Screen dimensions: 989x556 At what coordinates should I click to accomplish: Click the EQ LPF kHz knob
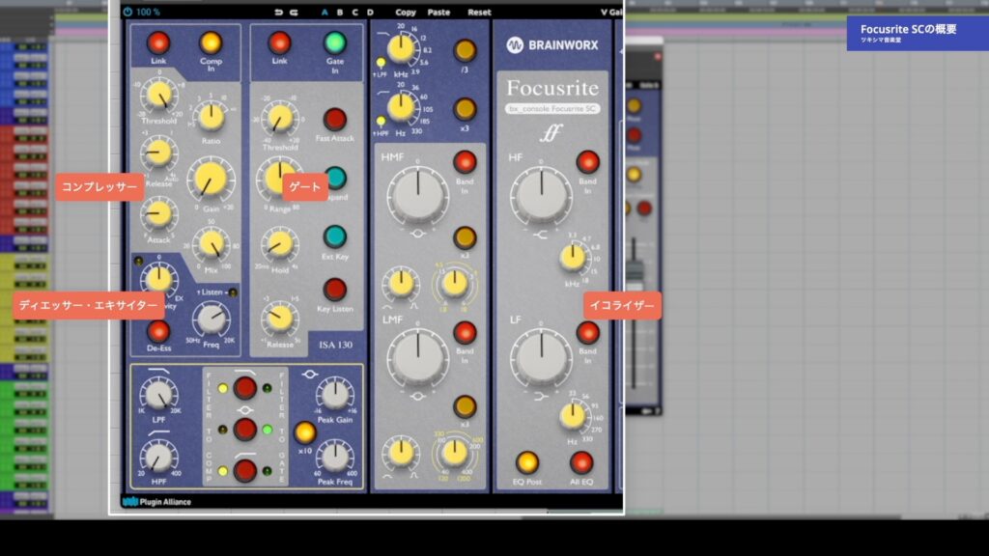[x=401, y=48]
